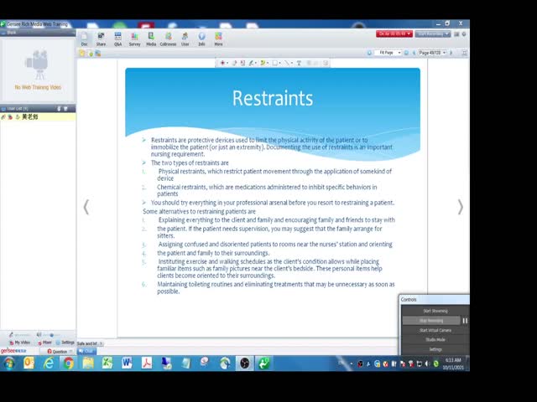Image resolution: width=537 pixels, height=402 pixels.
Task: Adjust the speaker volume slider
Action: [51, 335]
